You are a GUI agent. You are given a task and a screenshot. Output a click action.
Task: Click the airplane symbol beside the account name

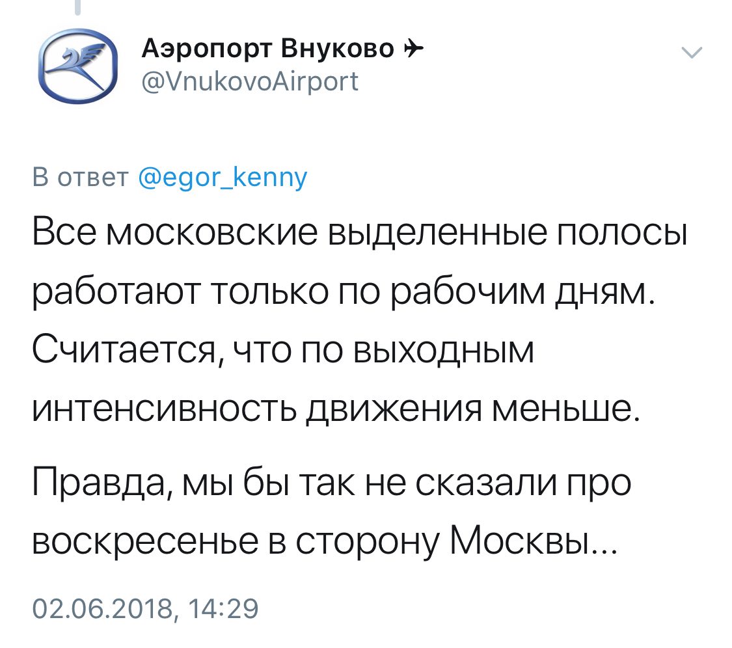point(413,47)
